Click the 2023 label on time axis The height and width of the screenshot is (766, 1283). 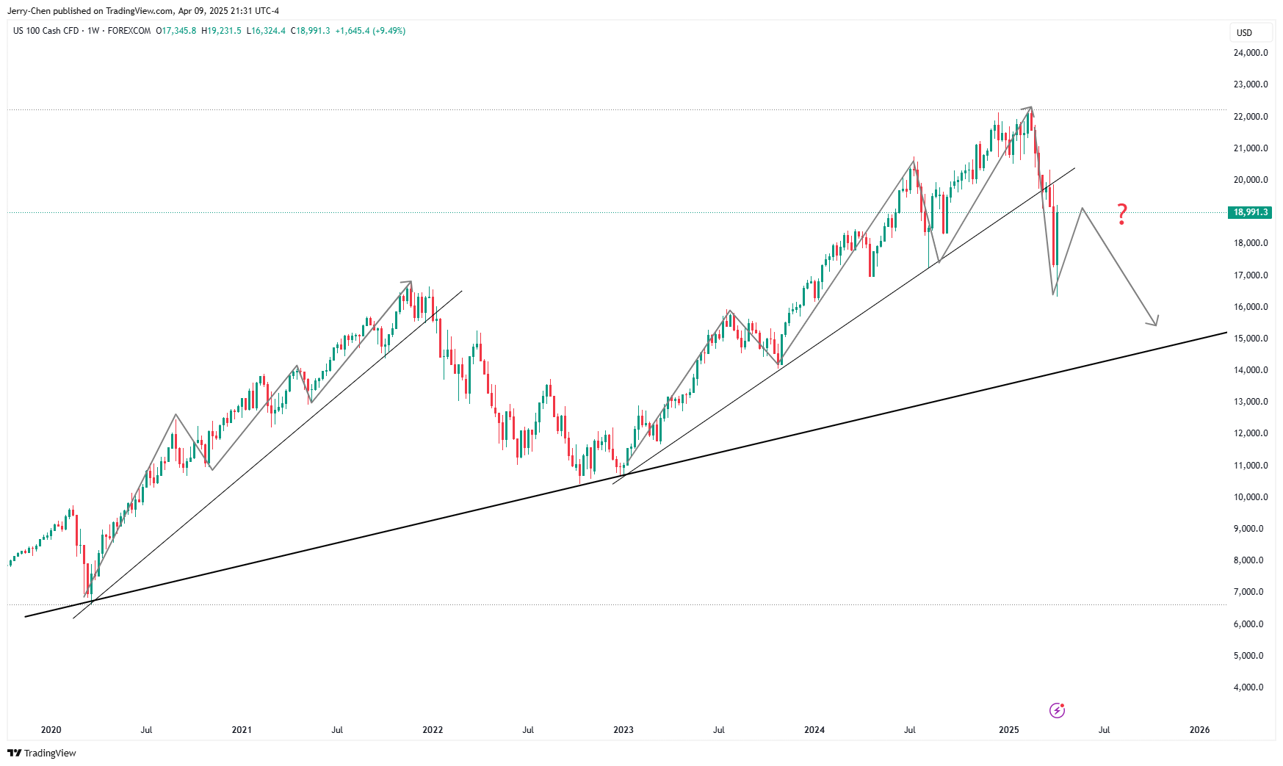624,730
